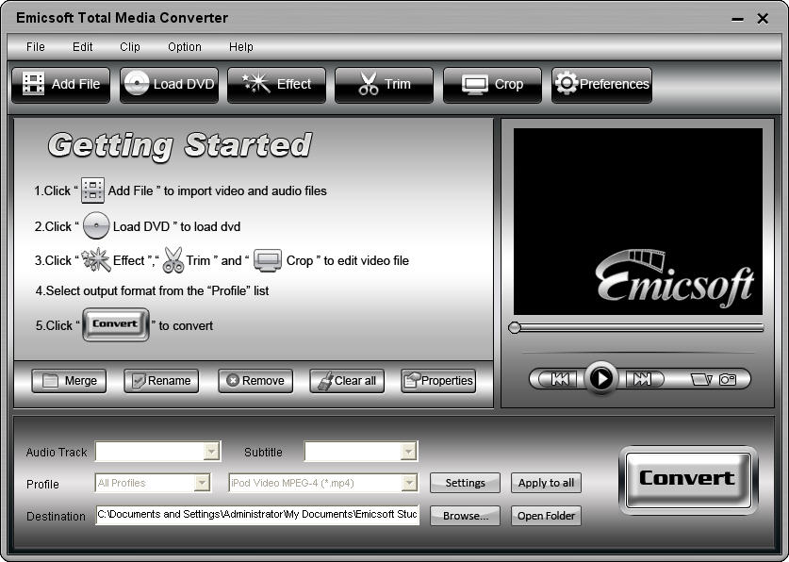
Task: Open the Effect sparkle tool
Action: [276, 85]
